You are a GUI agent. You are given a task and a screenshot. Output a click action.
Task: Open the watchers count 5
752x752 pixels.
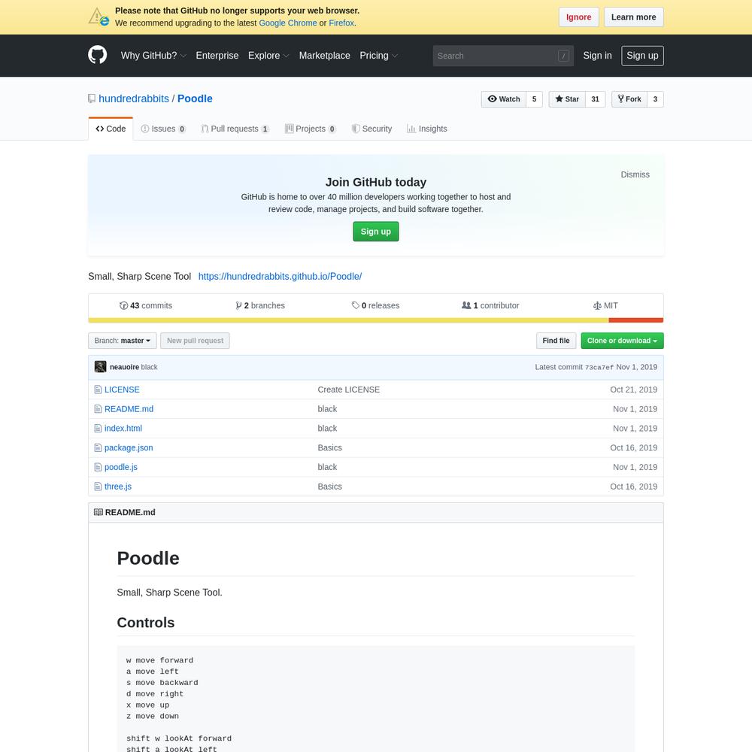coord(534,99)
